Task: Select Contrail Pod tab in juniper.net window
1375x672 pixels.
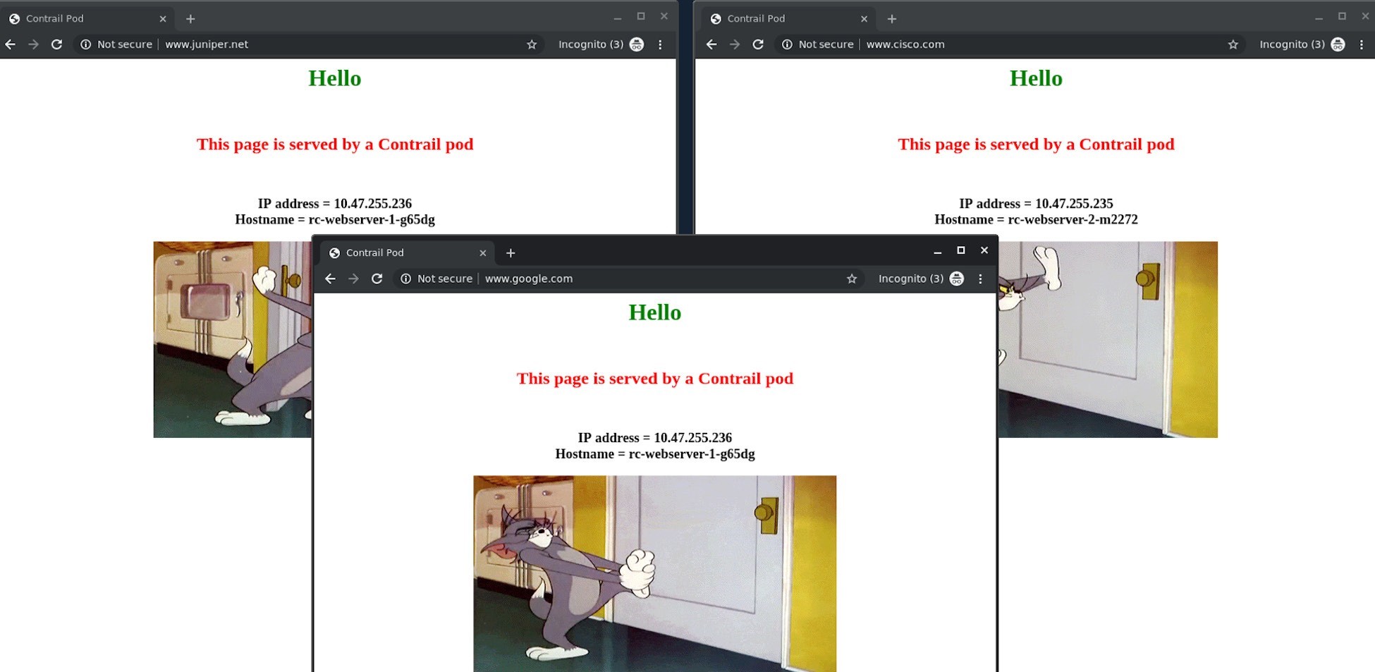Action: [87, 19]
